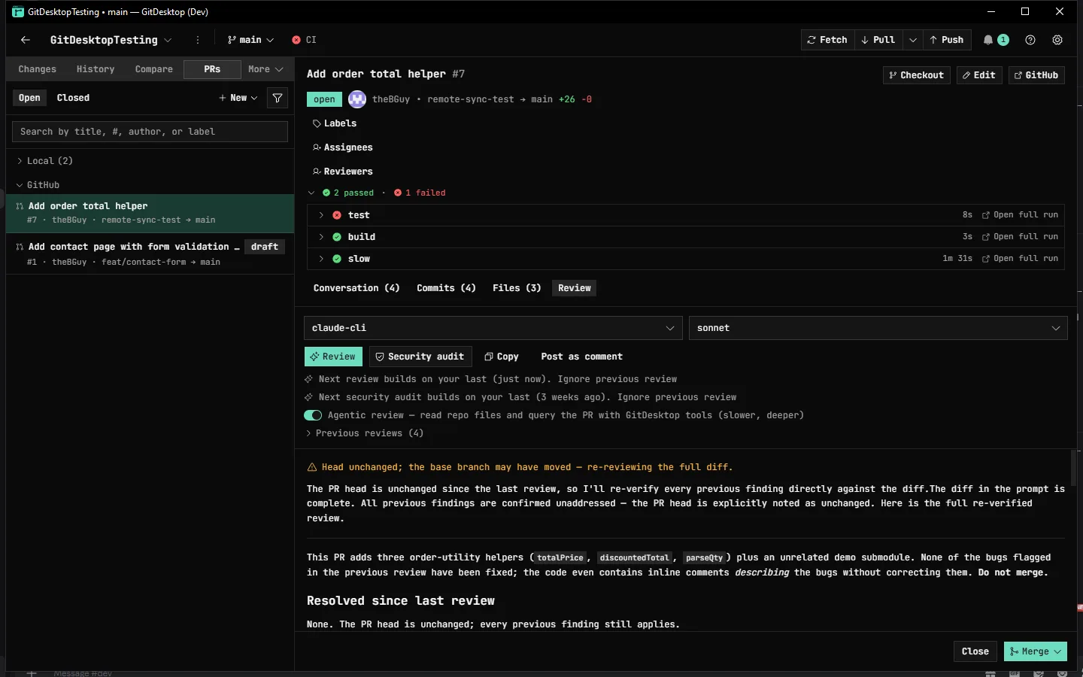This screenshot has width=1083, height=677.
Task: Open the Pull options dropdown arrow
Action: pos(913,40)
